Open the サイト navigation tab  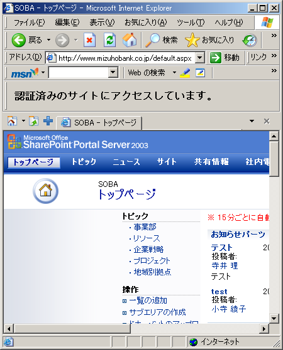167,162
